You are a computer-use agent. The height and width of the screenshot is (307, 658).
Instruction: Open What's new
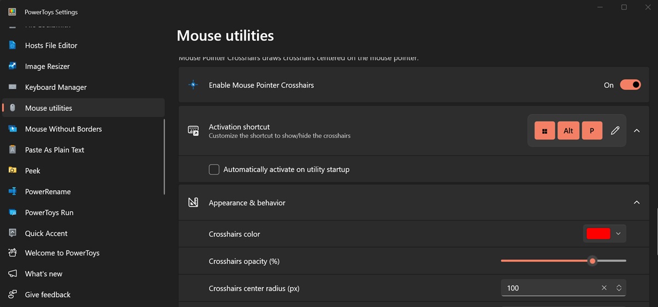83,274
